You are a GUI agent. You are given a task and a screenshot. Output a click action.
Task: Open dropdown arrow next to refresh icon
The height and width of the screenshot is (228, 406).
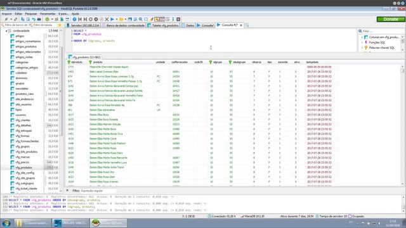(x=52, y=20)
